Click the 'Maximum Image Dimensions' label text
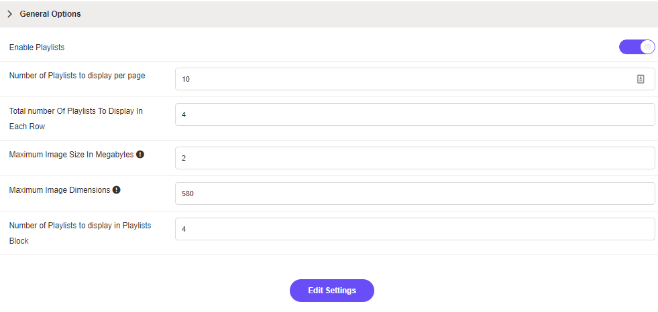658x312 pixels. [60, 189]
